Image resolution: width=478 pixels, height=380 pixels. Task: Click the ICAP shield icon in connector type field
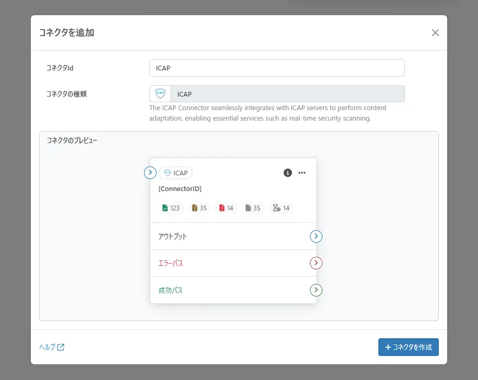(x=160, y=94)
